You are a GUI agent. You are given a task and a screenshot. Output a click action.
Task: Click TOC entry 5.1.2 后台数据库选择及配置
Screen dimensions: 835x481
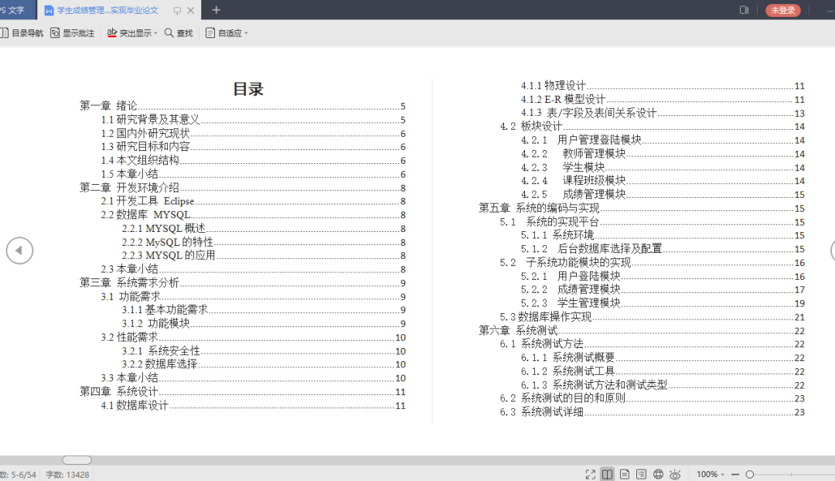663,249
